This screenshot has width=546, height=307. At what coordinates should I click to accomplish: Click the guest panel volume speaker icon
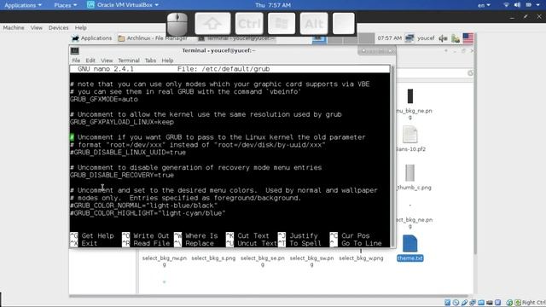[x=443, y=38]
